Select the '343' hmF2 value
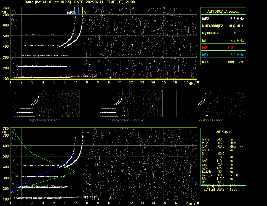The width and height of the screenshot is (267, 206). [x=219, y=139]
